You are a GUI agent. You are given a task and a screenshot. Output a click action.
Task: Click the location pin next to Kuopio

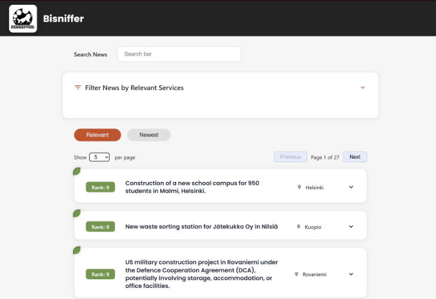pos(299,226)
